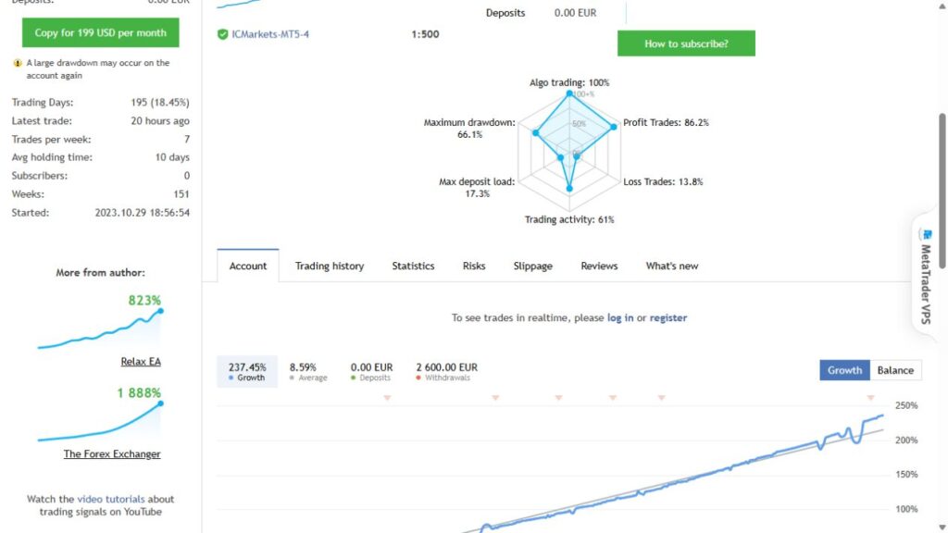The height and width of the screenshot is (533, 948).
Task: Click the page vertical scrollbar thumb
Action: pos(942,191)
